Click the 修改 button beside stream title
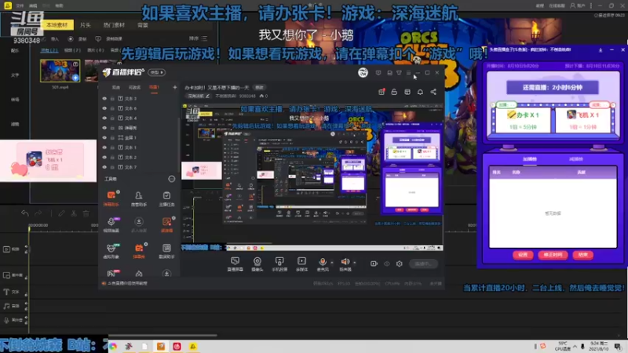 click(x=260, y=87)
